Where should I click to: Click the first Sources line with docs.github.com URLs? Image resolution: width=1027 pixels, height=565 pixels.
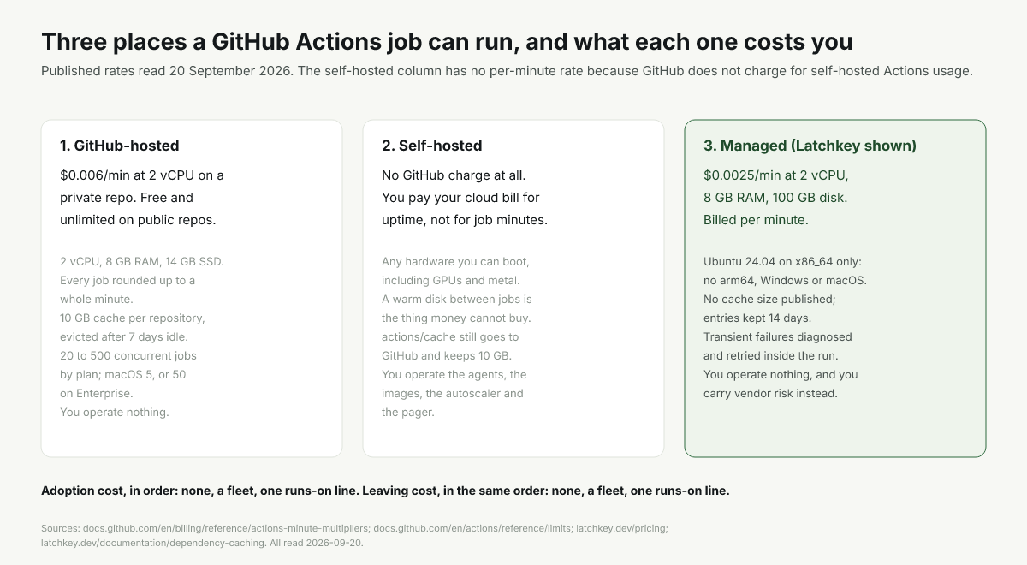coord(354,529)
